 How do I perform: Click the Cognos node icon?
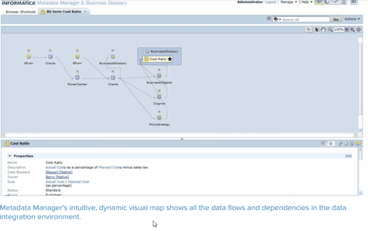pos(159,97)
